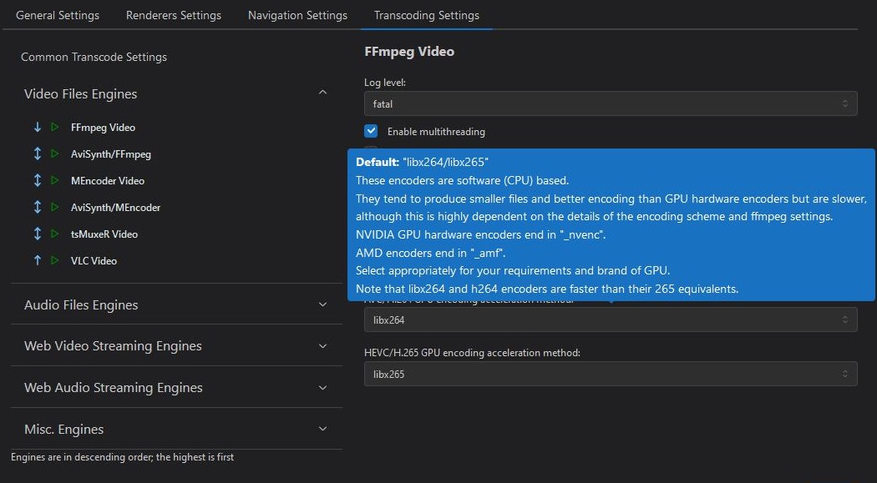Select the VLC Video engine entry
The height and width of the screenshot is (483, 877).
94,260
